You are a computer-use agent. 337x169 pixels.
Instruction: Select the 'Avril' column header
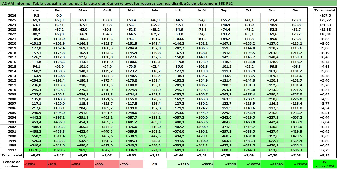pos(107,10)
